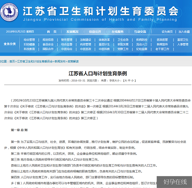The height and width of the screenshot is (188, 192).
Task: Open the 综合管理 category
Action: coord(29,40)
